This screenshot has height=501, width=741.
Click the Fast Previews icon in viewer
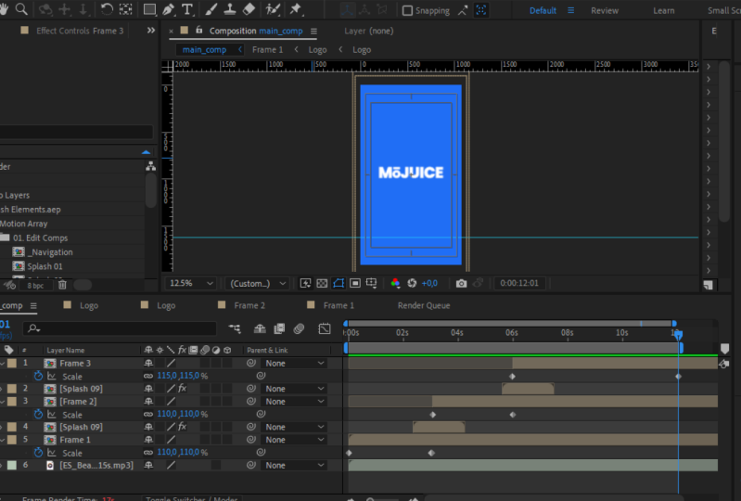(305, 283)
